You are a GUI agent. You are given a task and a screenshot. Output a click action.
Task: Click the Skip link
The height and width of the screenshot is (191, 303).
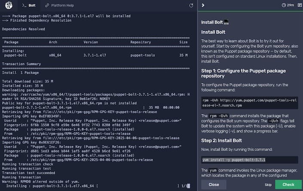pos(268,185)
